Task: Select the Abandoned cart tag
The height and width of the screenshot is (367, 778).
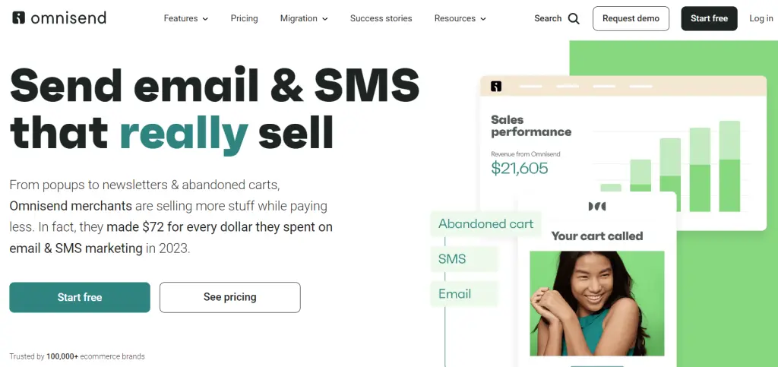Action: tap(486, 223)
